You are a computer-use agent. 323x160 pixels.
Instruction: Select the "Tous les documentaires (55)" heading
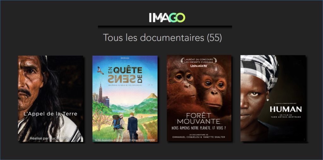(x=162, y=38)
